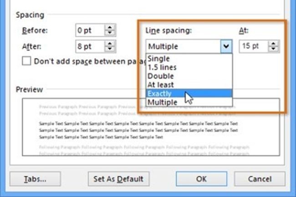Choose Multiple in the dropdown list
296x197 pixels.
point(162,102)
